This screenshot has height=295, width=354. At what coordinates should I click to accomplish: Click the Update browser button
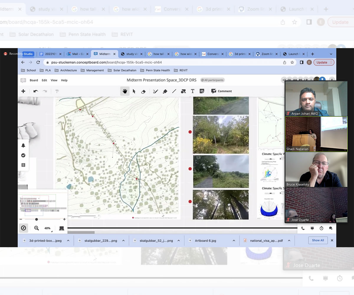(x=324, y=62)
